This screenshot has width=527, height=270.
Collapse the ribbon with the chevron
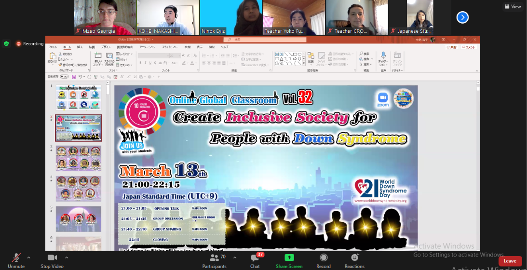476,71
